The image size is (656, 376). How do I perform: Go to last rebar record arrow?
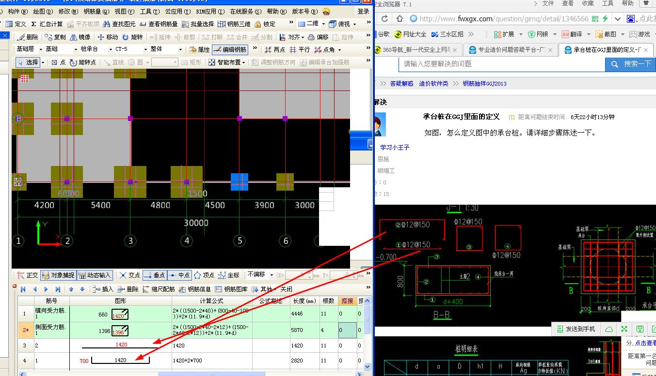[x=58, y=289]
